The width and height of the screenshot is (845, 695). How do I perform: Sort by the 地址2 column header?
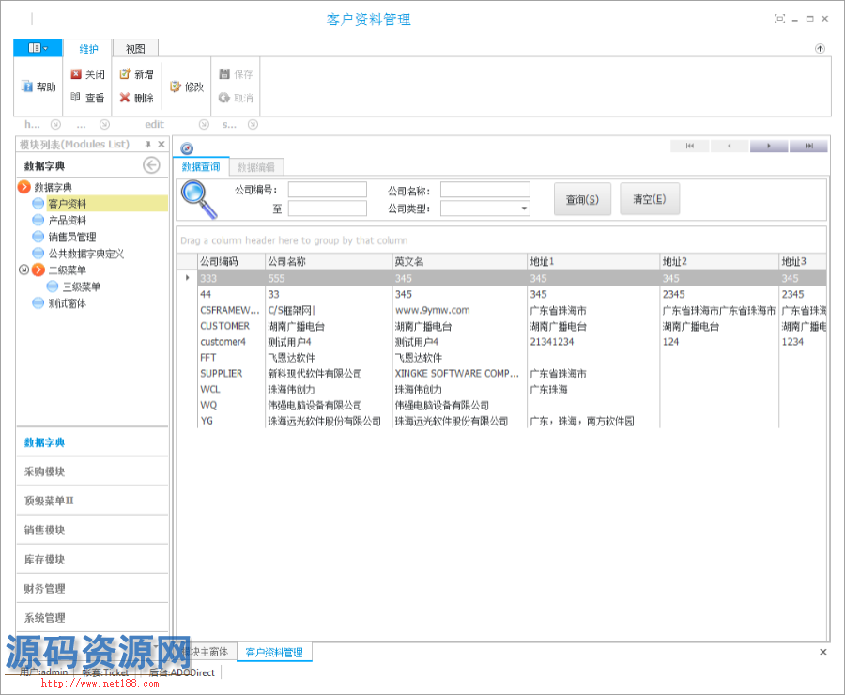tap(719, 261)
